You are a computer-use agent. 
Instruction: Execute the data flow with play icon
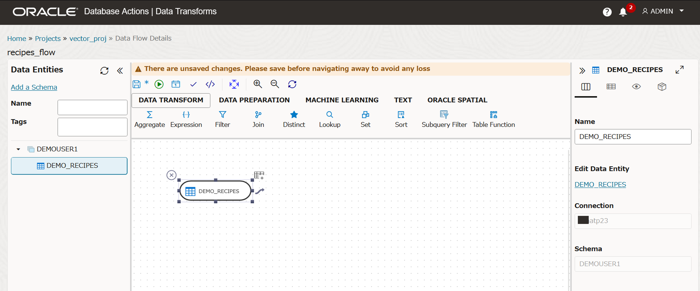159,84
